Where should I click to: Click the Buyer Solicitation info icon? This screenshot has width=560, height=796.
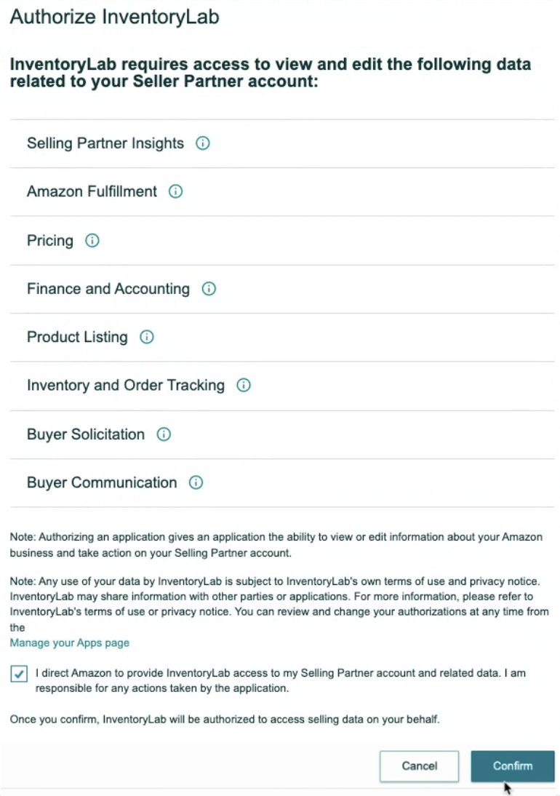click(x=164, y=434)
